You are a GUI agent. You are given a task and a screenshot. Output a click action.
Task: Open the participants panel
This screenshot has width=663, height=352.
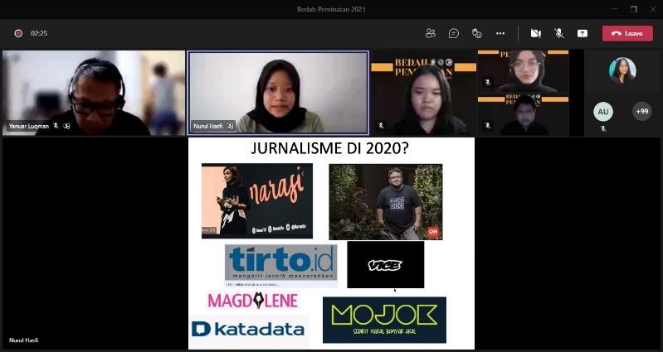[431, 33]
